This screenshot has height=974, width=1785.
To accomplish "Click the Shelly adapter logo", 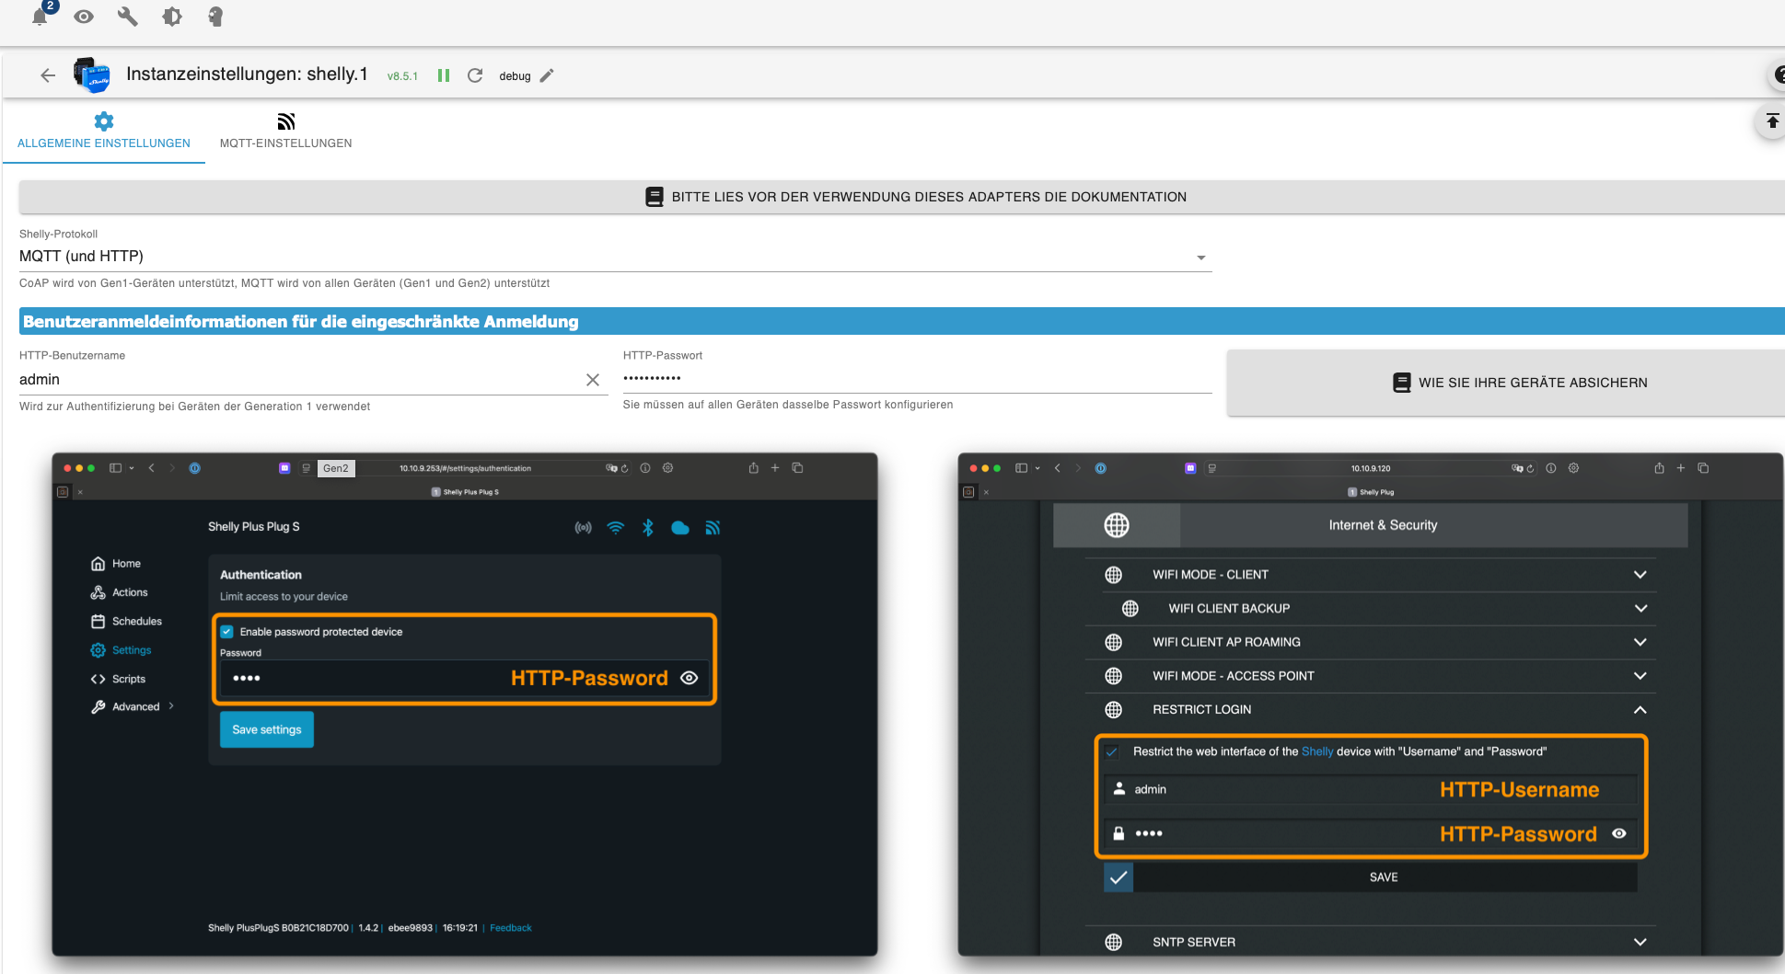I will tap(91, 75).
